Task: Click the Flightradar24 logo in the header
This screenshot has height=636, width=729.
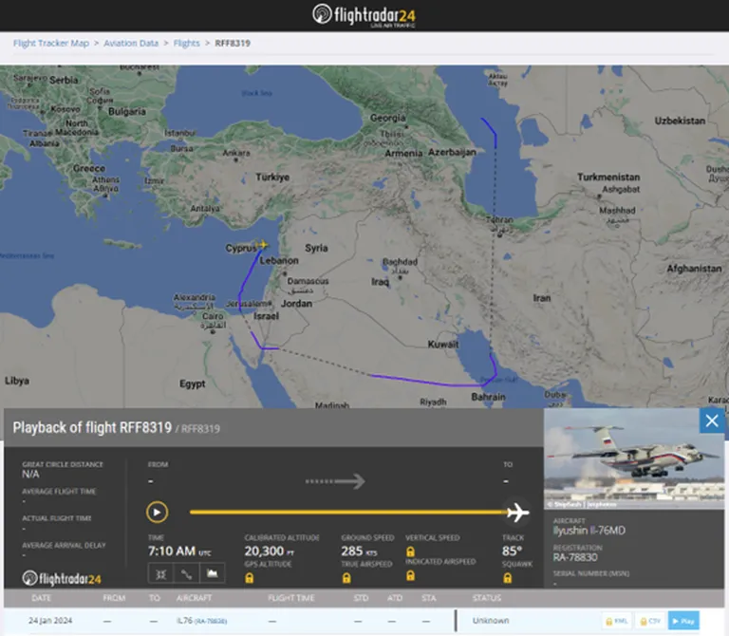Action: (x=364, y=15)
